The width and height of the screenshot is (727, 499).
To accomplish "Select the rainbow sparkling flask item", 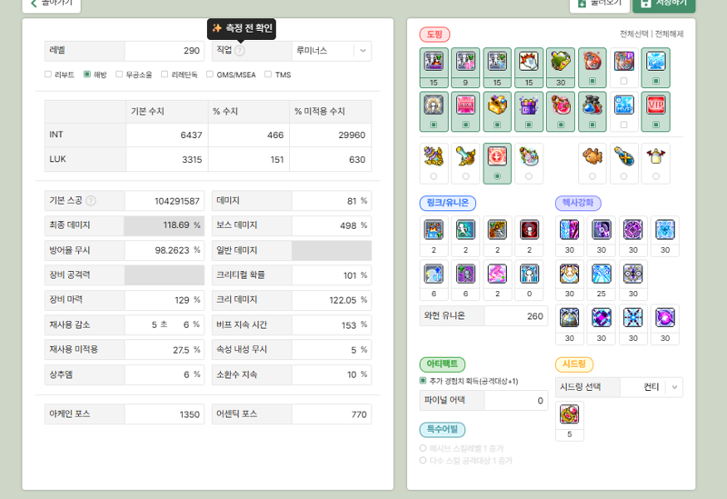I will pyautogui.click(x=529, y=164).
